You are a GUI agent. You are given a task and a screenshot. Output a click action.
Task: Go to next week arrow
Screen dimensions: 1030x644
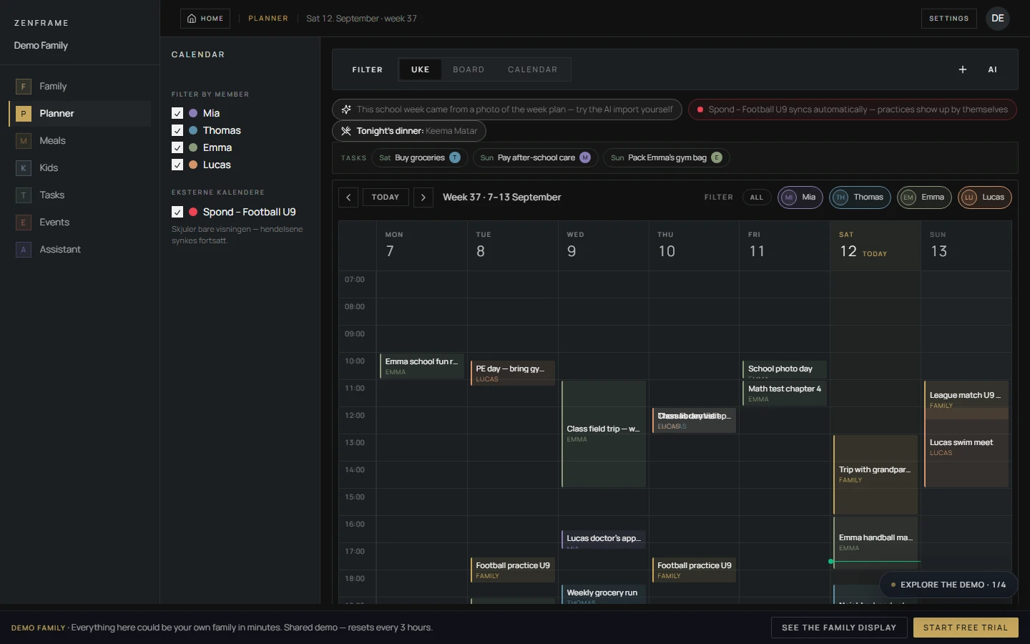[x=423, y=197]
